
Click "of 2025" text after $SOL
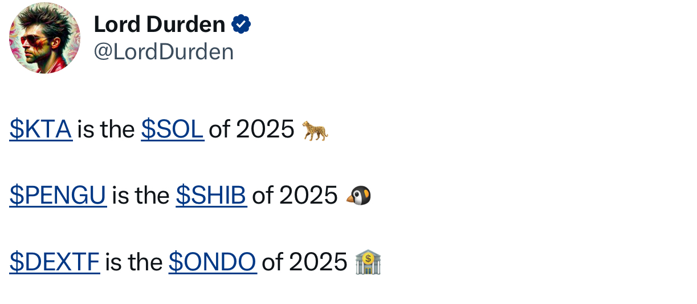[251, 130]
